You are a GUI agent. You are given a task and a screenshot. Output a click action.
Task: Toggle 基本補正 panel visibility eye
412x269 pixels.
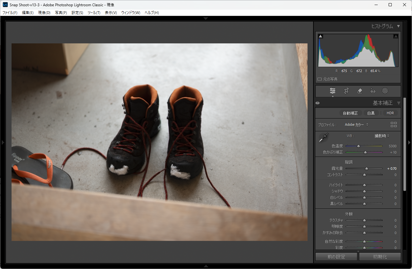[317, 103]
